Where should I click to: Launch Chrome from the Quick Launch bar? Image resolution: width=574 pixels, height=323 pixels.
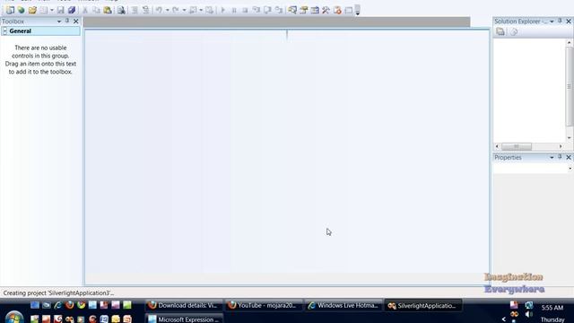82,305
